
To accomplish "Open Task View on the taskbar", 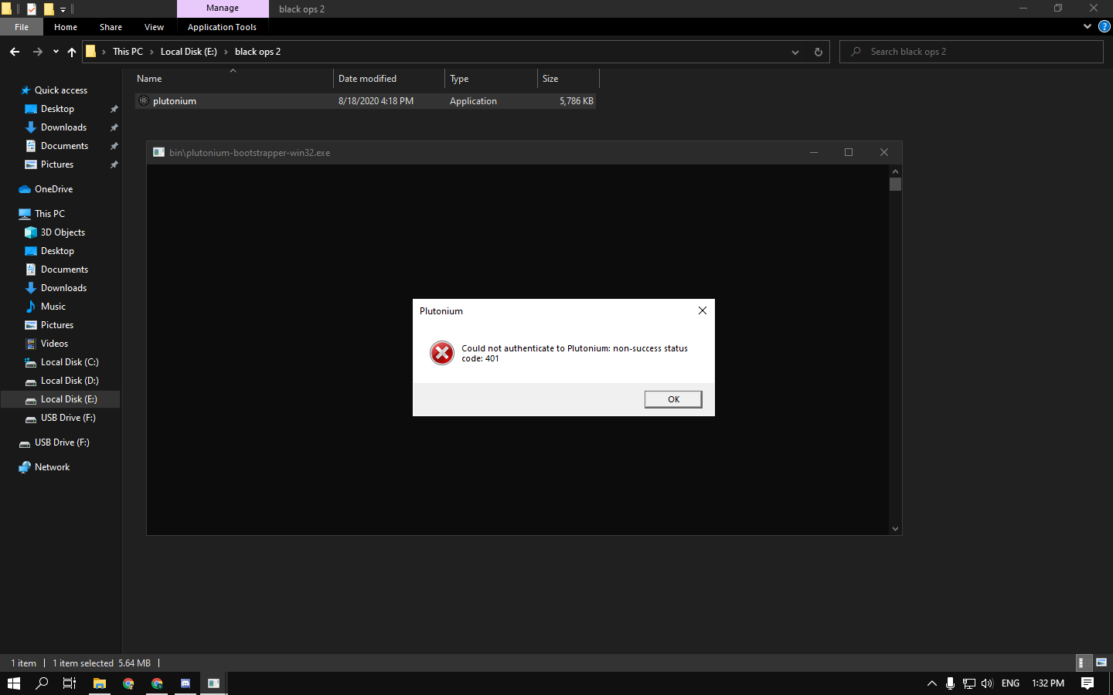I will (x=70, y=683).
